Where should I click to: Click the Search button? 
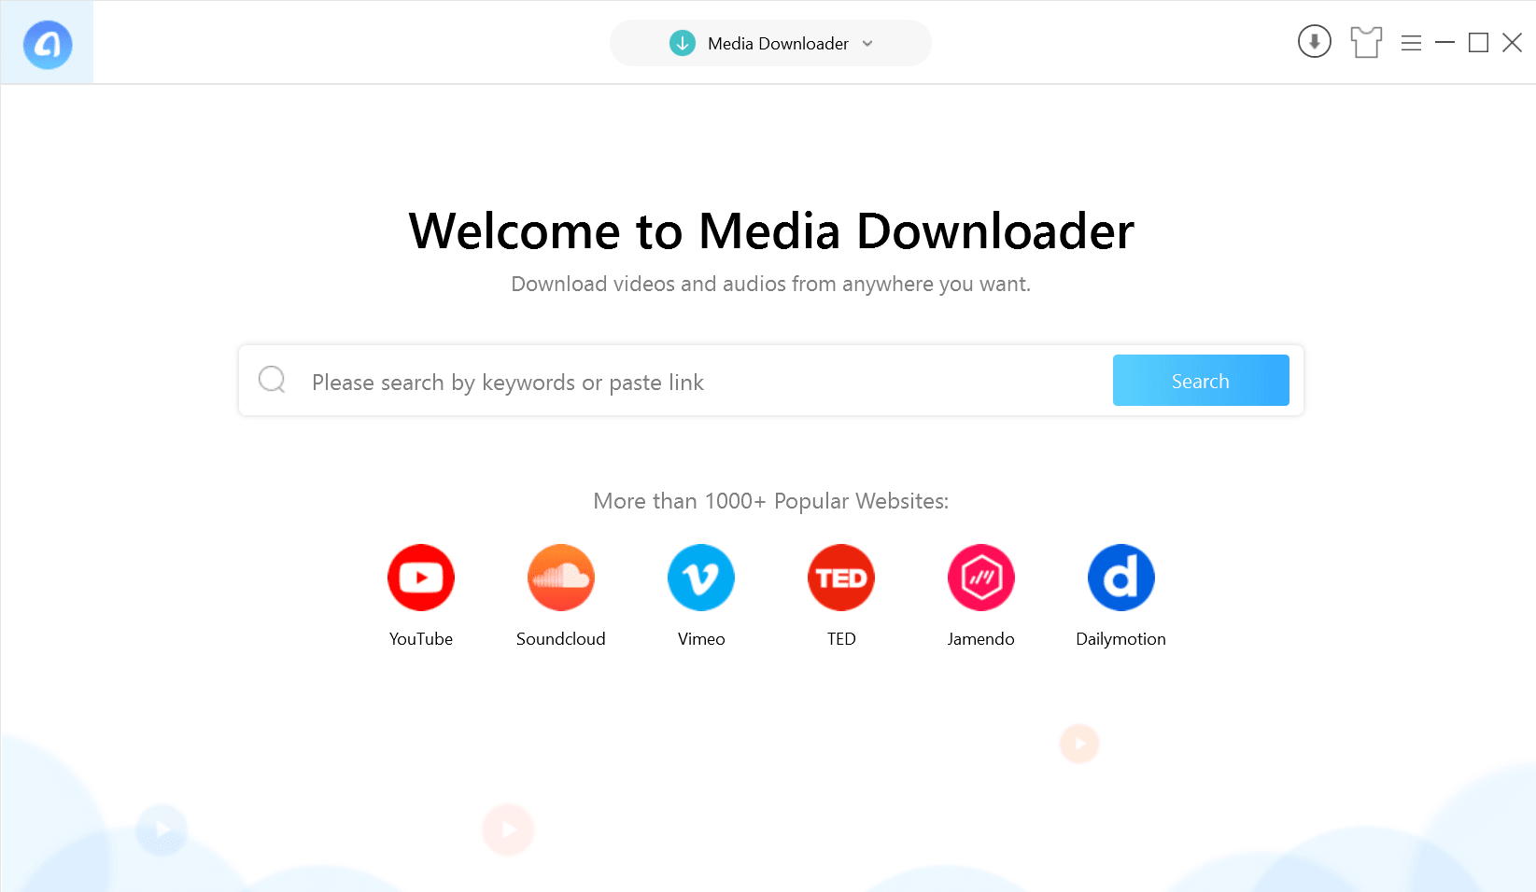pyautogui.click(x=1200, y=381)
